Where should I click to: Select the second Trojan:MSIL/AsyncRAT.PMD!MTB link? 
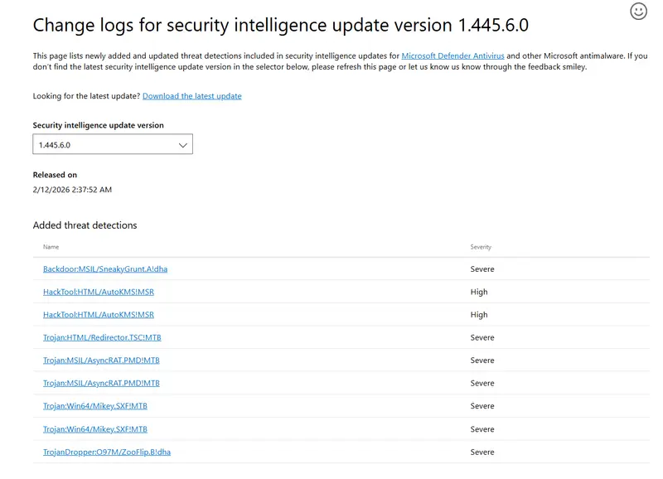pyautogui.click(x=101, y=384)
